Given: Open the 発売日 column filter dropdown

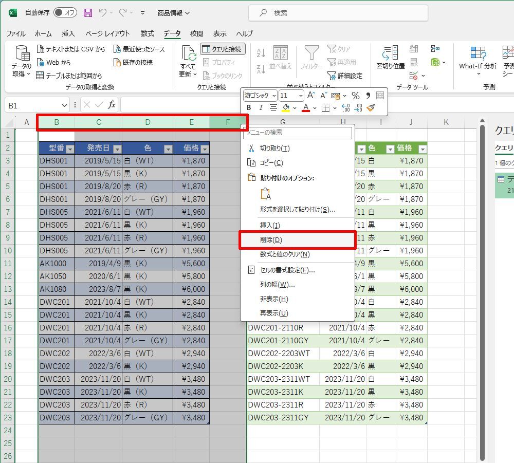Looking at the screenshot, I should click(x=117, y=149).
